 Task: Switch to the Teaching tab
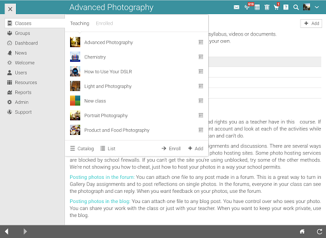[x=80, y=24]
